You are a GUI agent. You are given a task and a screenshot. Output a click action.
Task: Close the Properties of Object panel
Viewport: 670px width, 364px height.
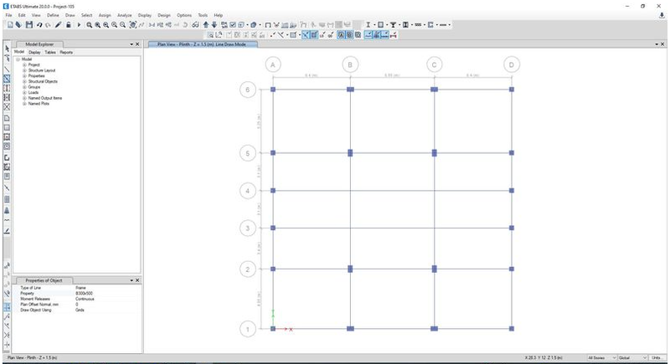point(137,280)
